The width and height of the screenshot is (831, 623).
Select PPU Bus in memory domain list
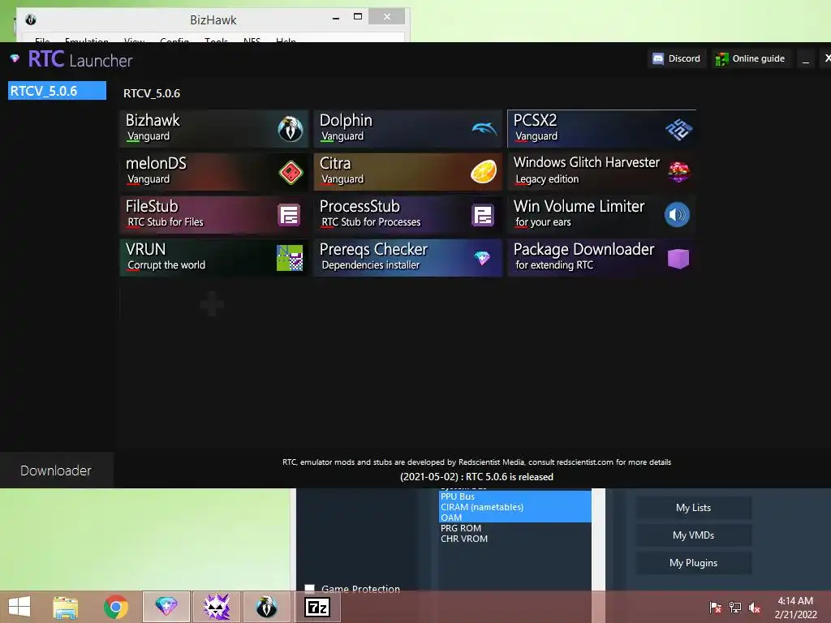click(515, 496)
